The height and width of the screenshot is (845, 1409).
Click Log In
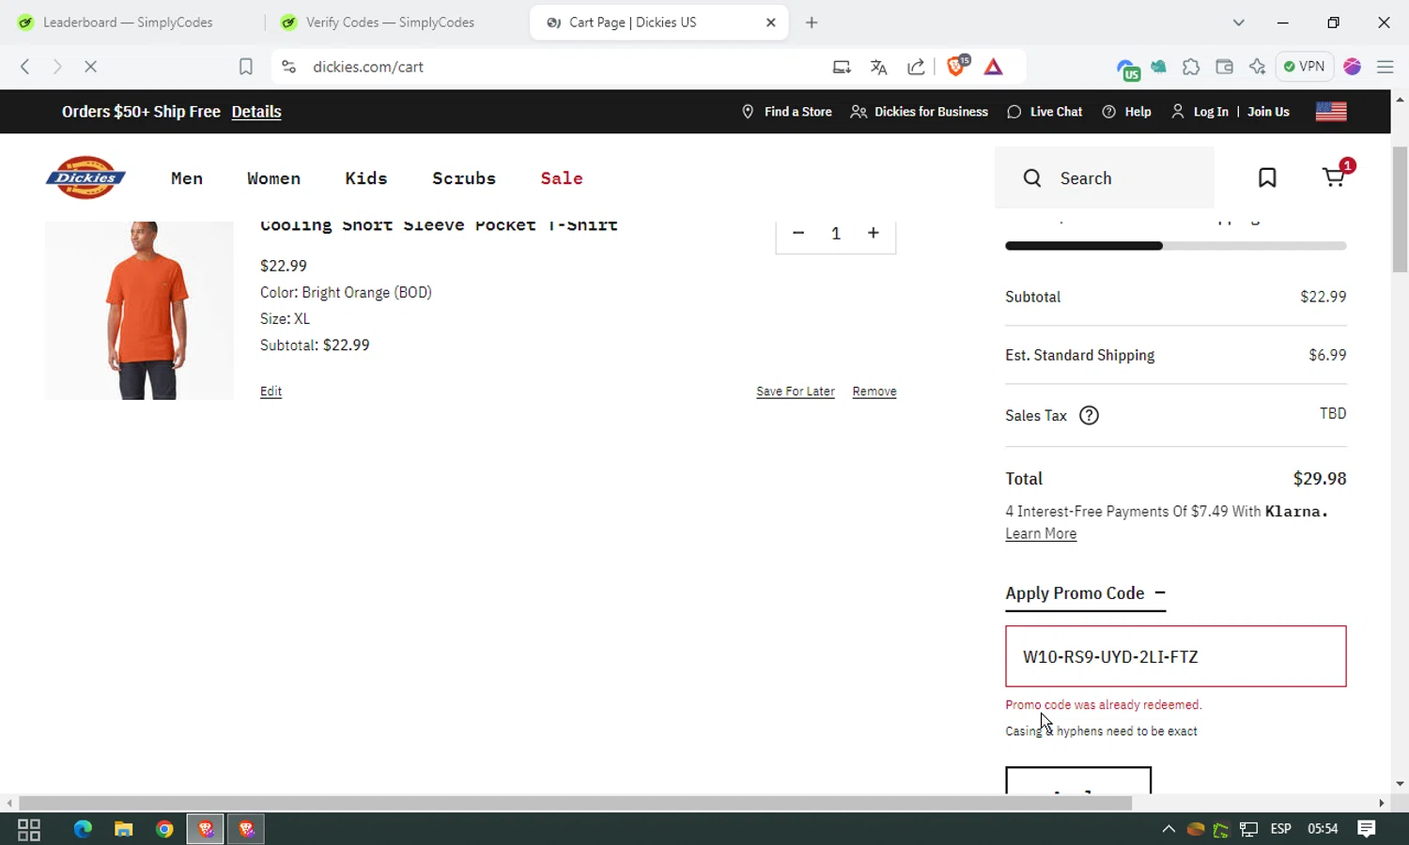(x=1200, y=112)
